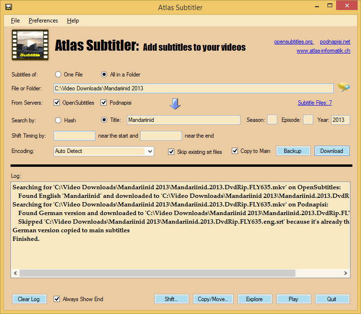
Task: Click the Play button
Action: pos(293,299)
